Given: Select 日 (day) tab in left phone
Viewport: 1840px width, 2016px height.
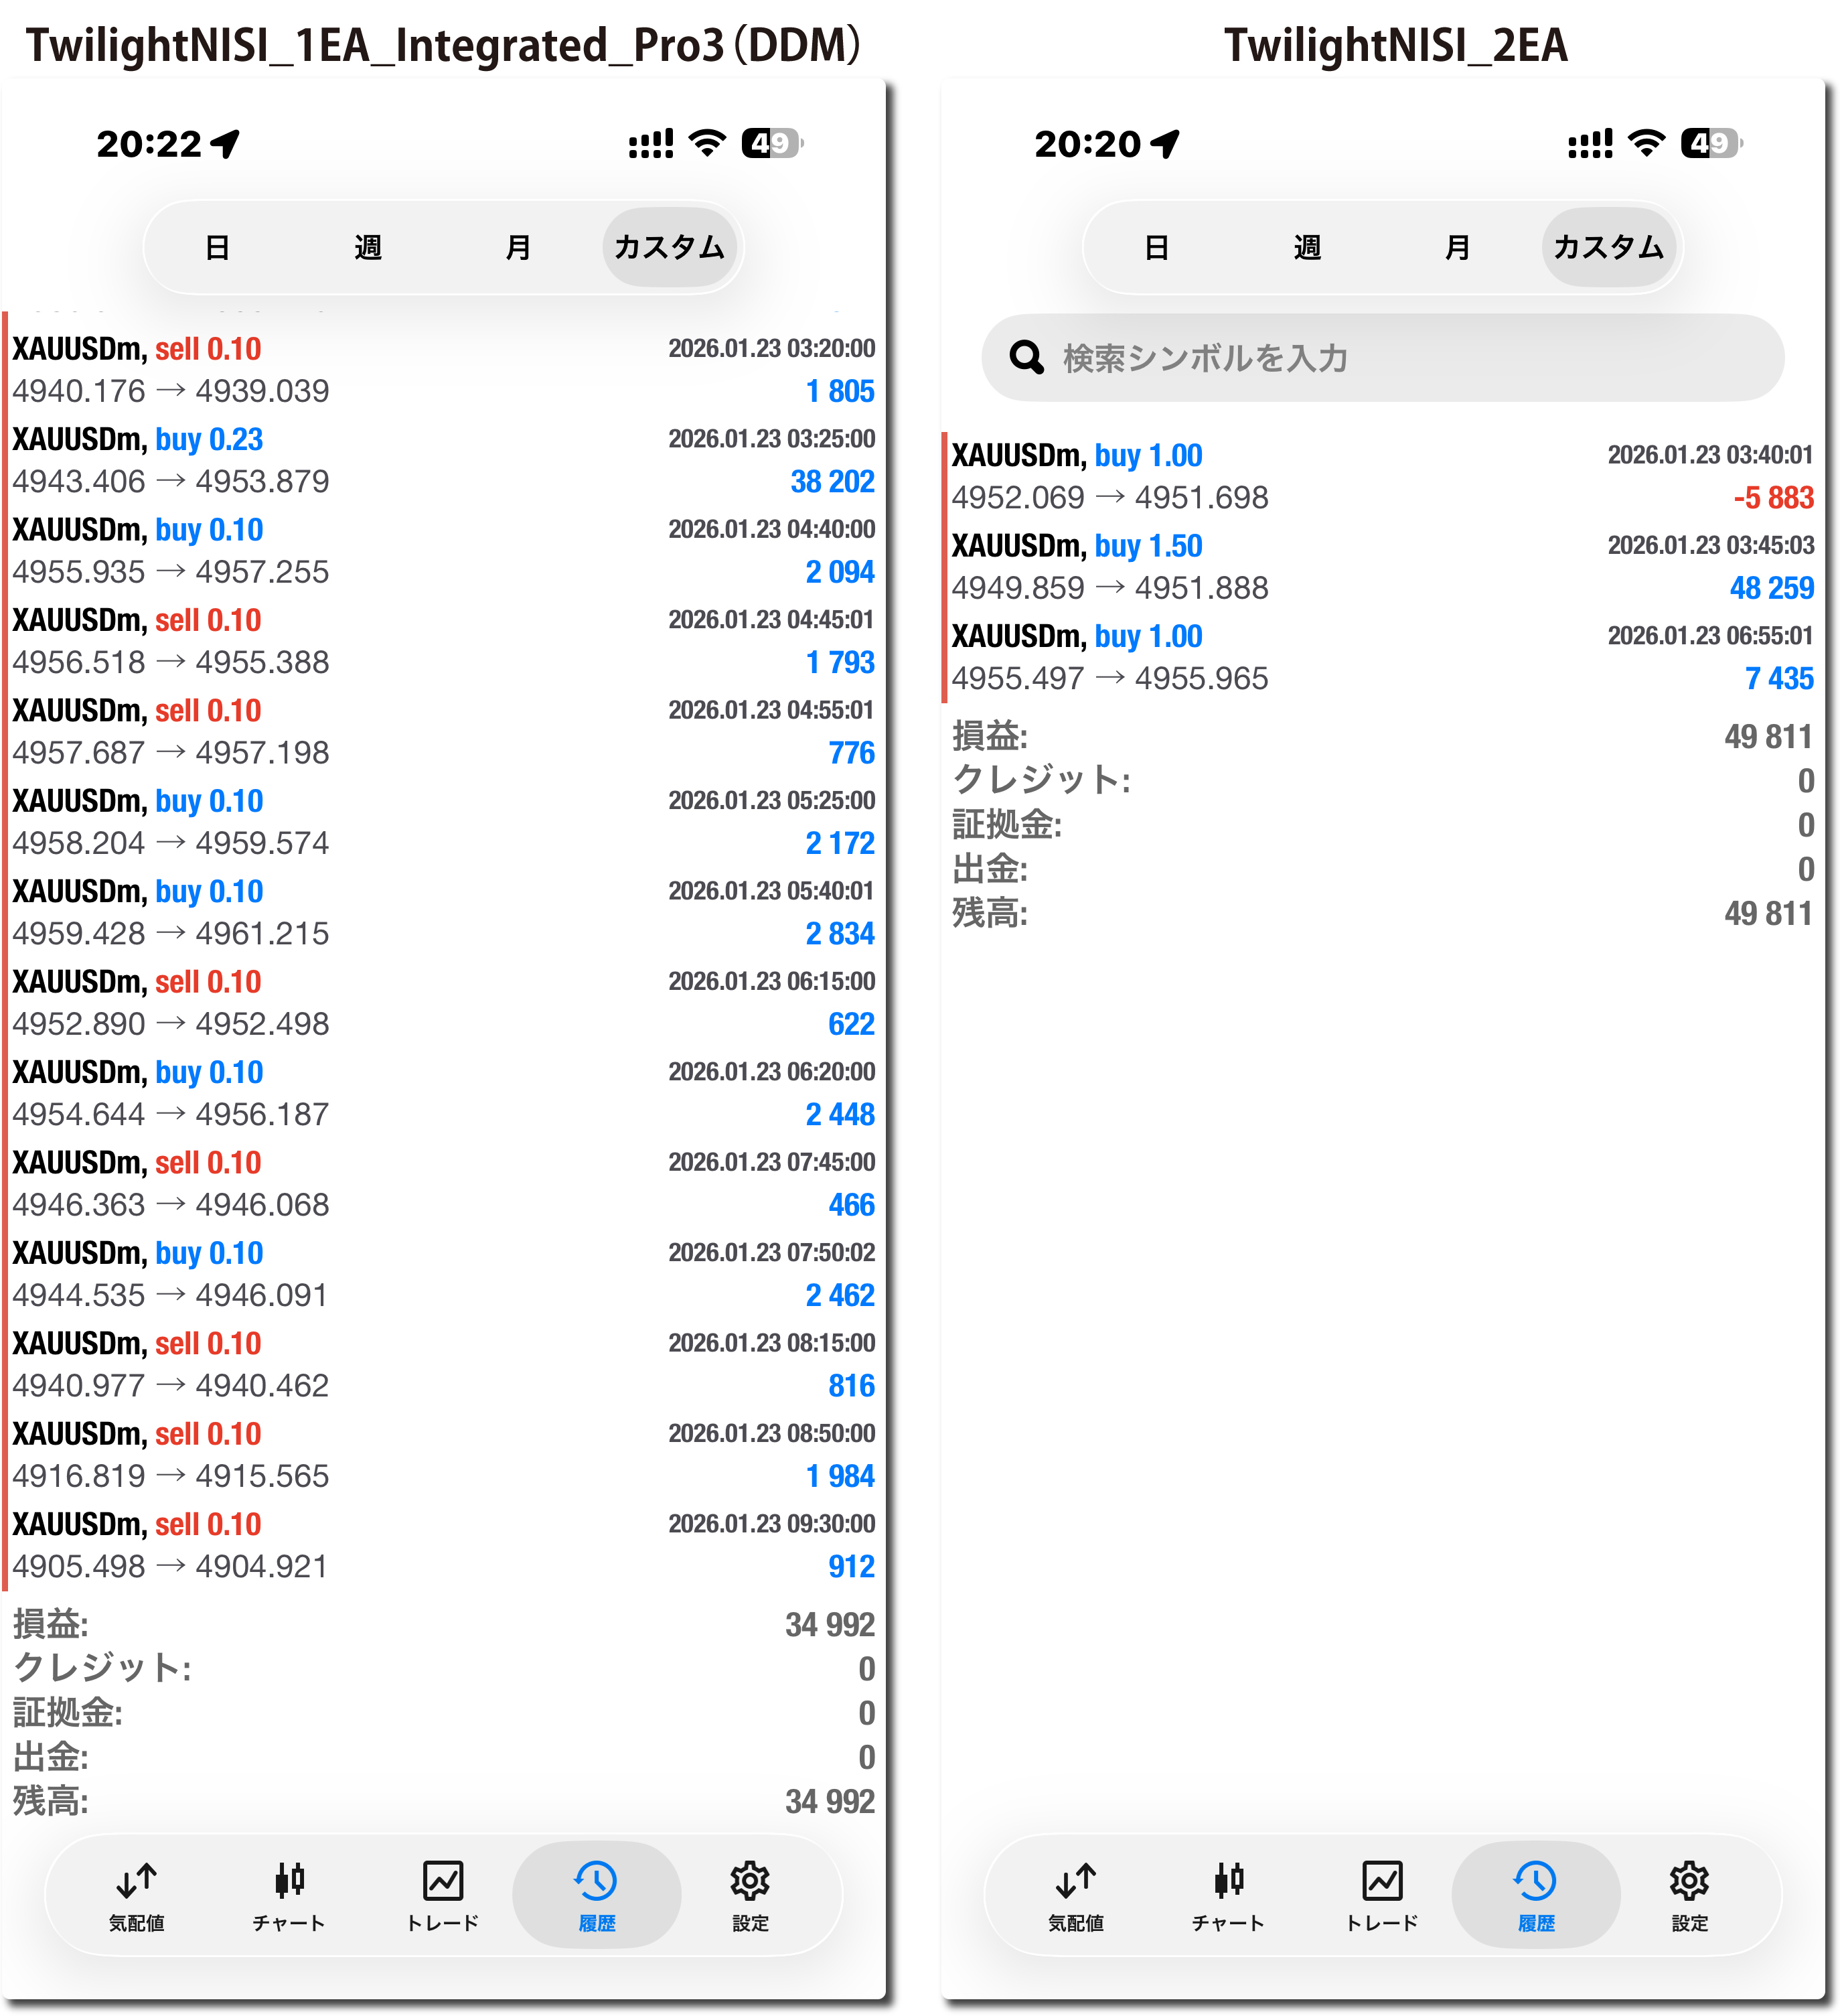Looking at the screenshot, I should coord(217,247).
